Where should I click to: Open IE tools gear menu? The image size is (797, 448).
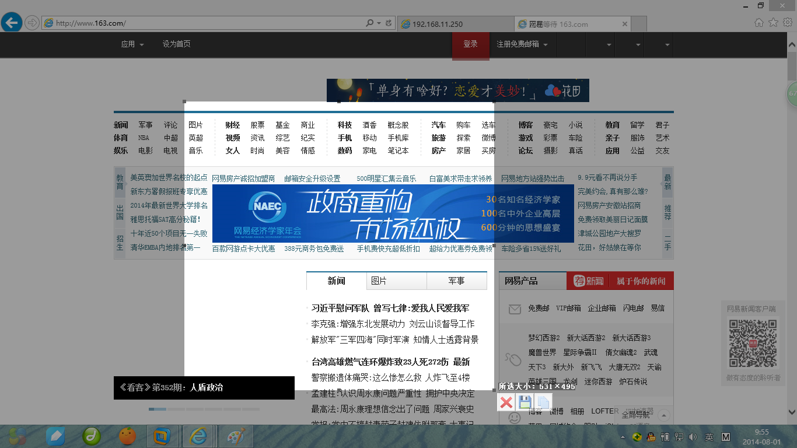(788, 22)
